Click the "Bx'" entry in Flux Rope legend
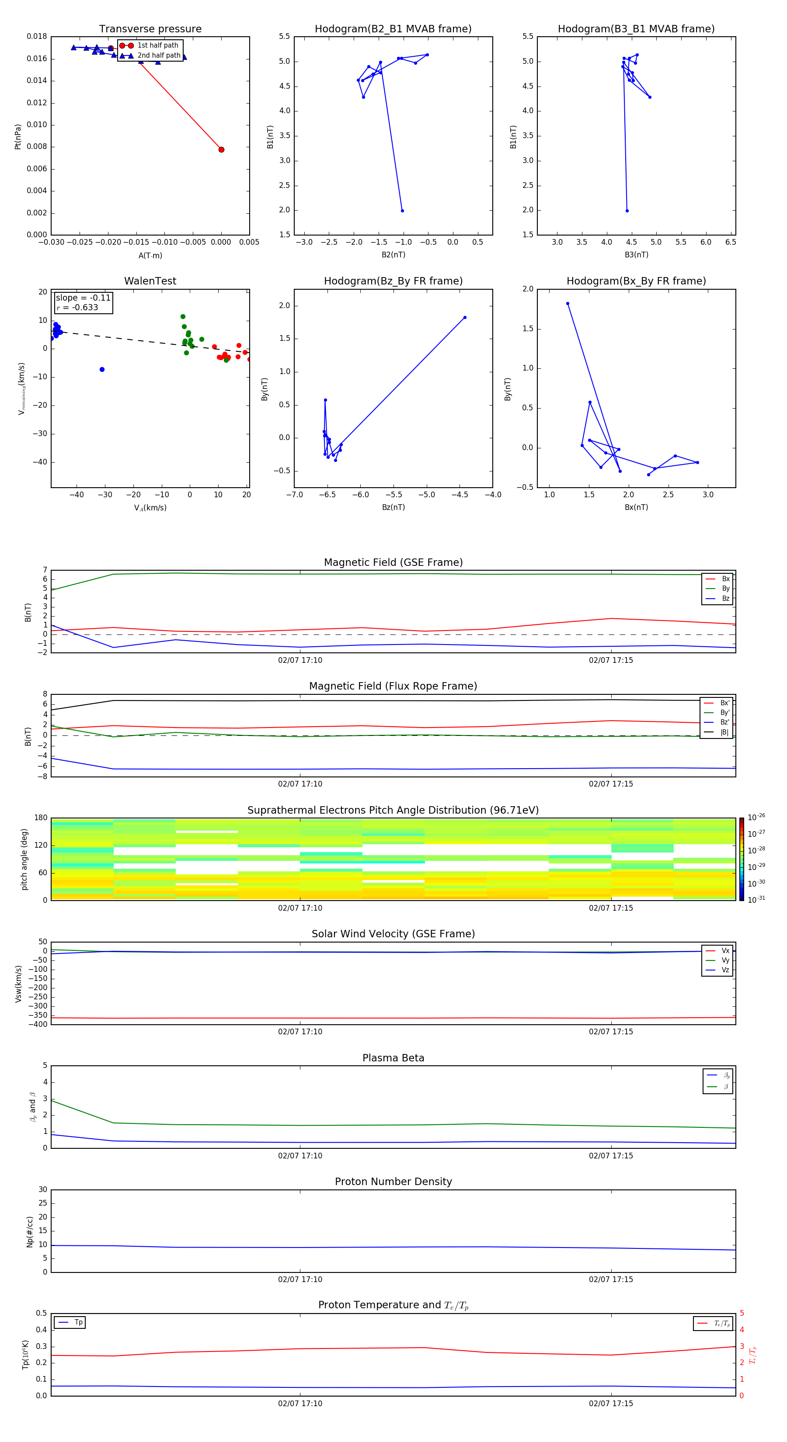Image resolution: width=787 pixels, height=1442 pixels. click(x=717, y=703)
